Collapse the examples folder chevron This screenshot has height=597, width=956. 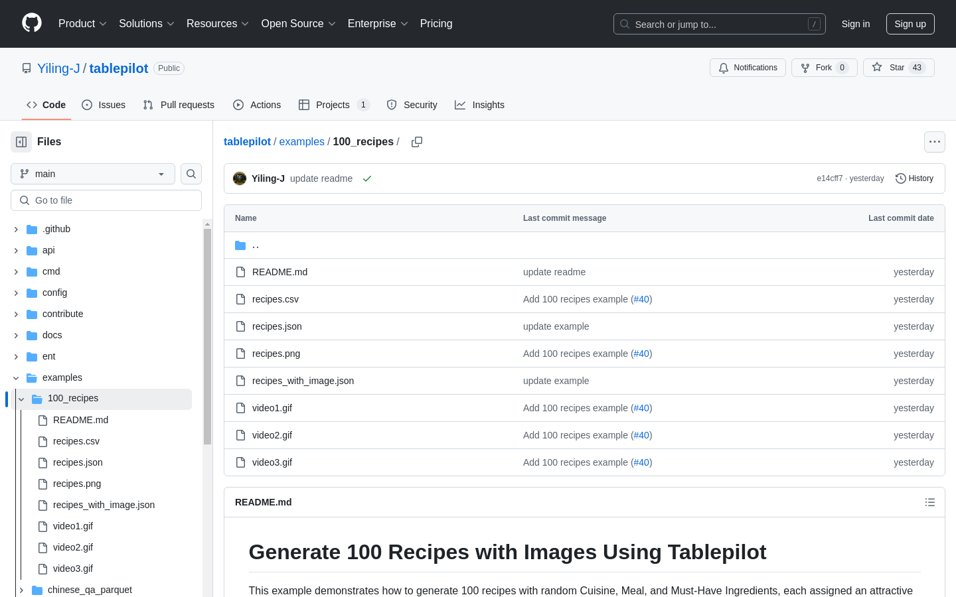16,377
